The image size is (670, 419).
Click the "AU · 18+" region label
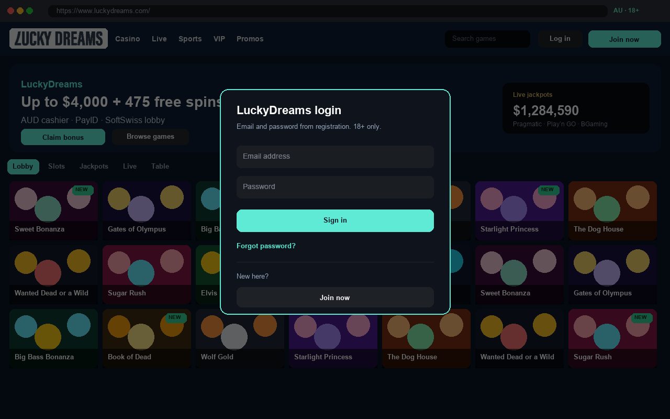(626, 10)
